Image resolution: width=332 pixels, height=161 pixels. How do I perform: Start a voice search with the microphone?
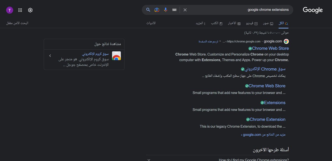click(x=165, y=10)
